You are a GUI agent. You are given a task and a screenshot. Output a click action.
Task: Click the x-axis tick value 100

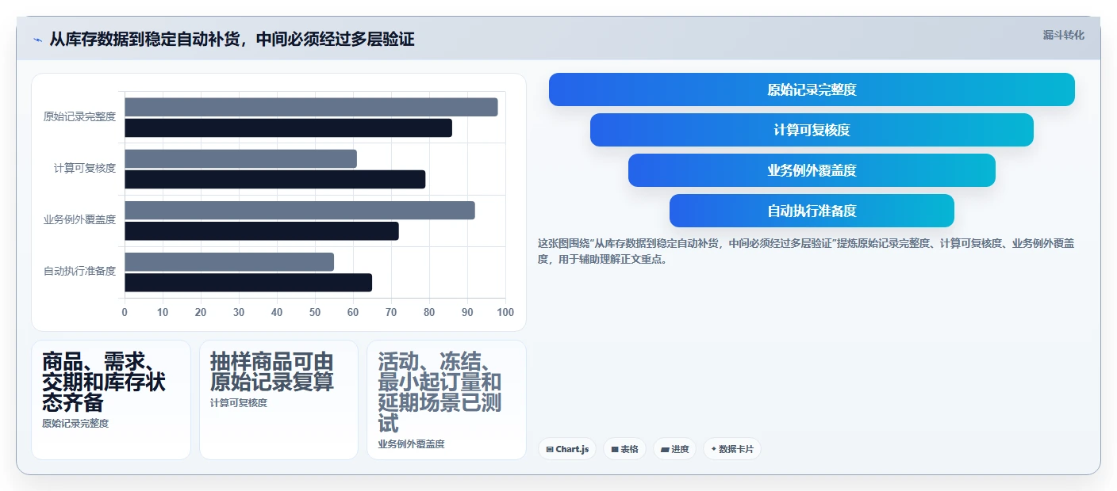click(x=505, y=312)
